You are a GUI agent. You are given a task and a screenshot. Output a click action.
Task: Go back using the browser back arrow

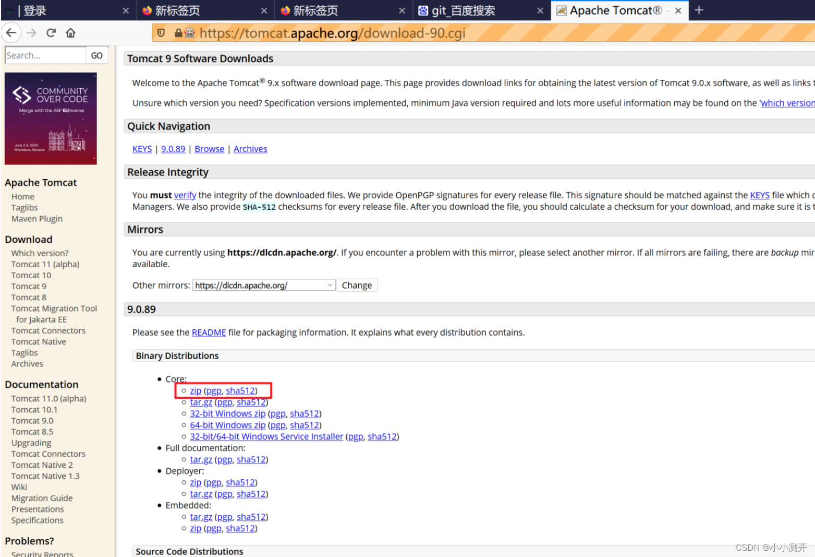tap(11, 33)
